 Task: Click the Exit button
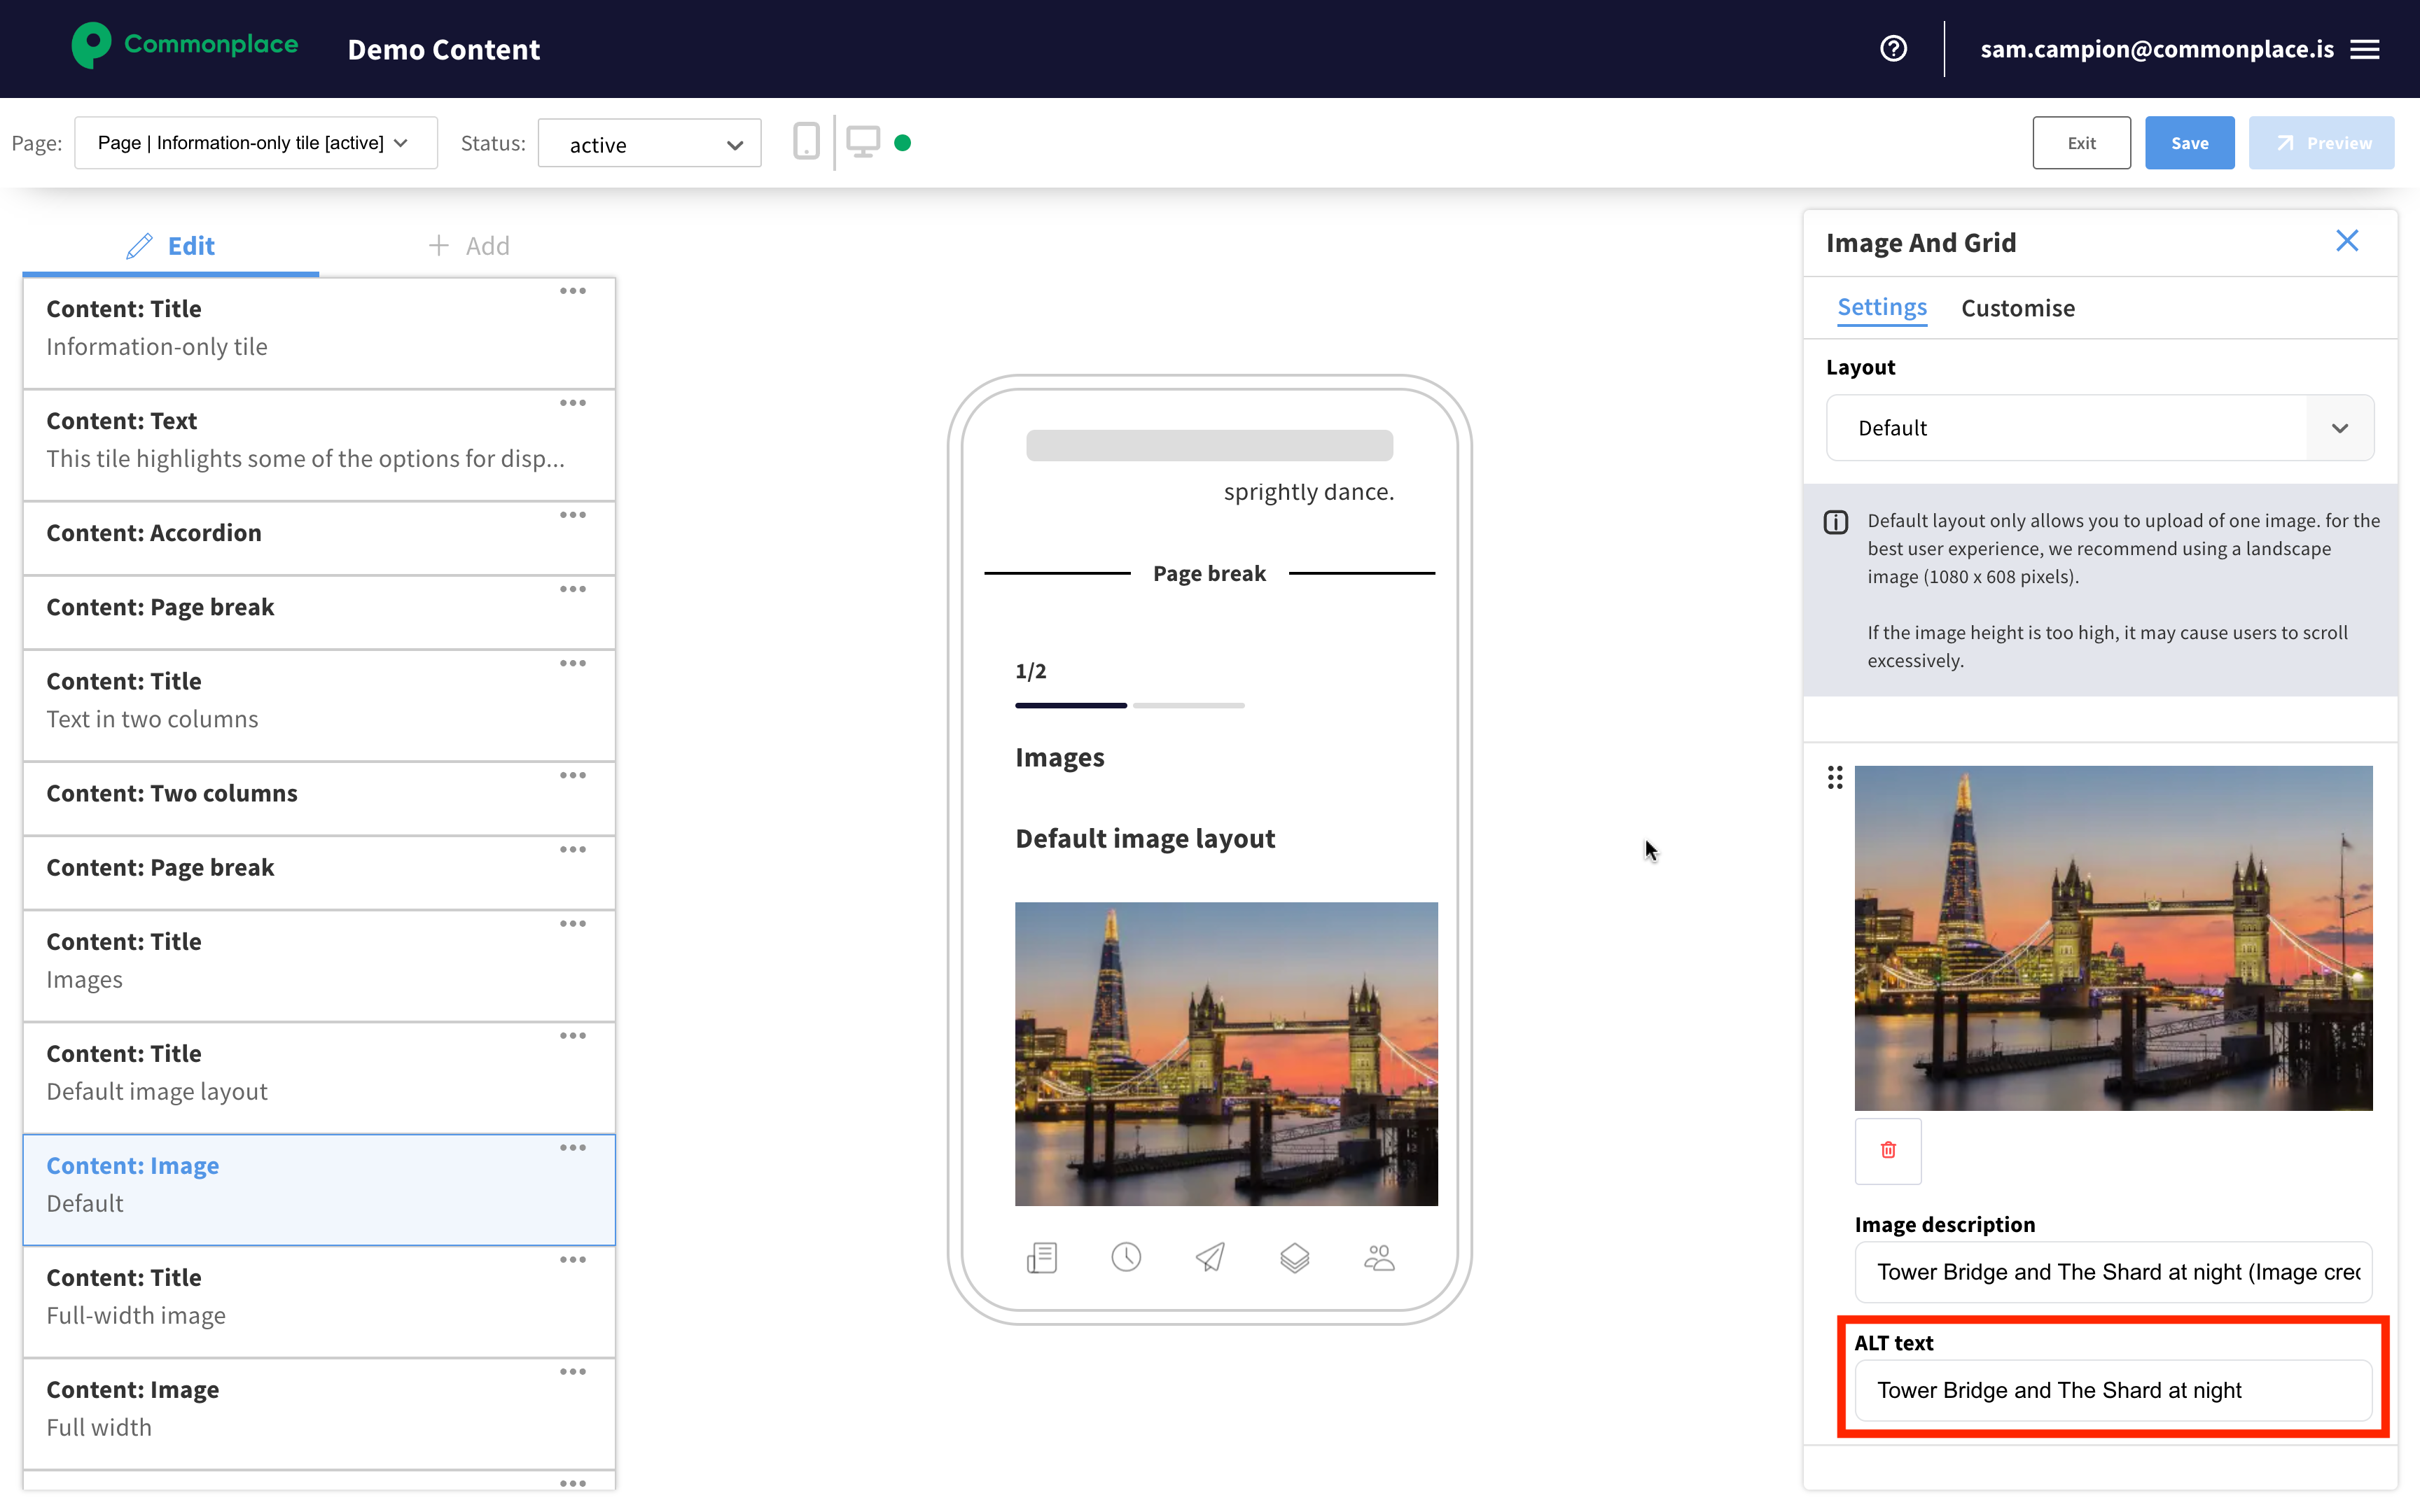point(2081,143)
